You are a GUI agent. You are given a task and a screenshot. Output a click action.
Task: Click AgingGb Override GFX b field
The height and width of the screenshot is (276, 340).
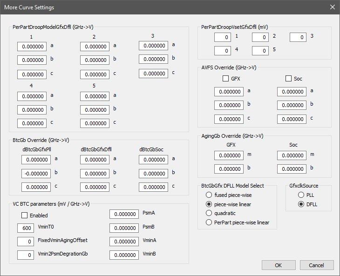click(x=229, y=169)
